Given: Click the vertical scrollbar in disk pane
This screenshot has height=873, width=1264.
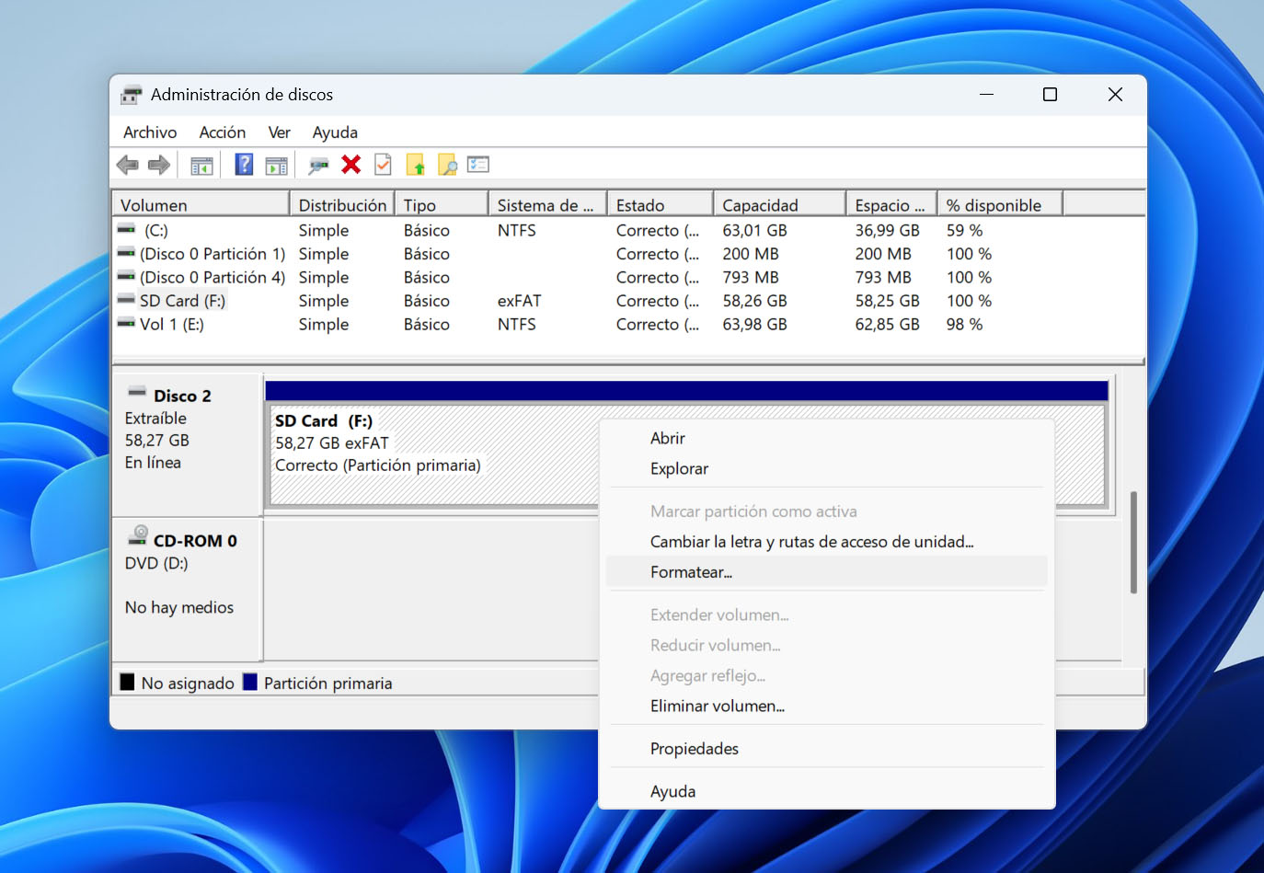Looking at the screenshot, I should tap(1133, 542).
